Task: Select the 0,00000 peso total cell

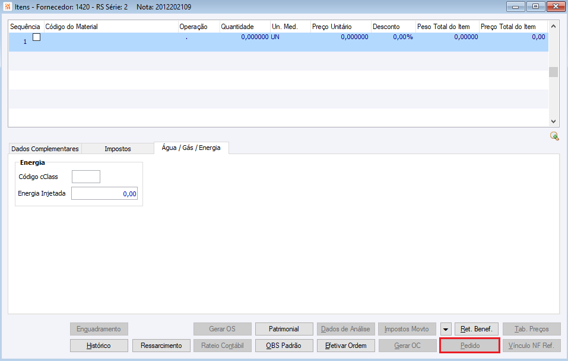Action: click(x=466, y=37)
